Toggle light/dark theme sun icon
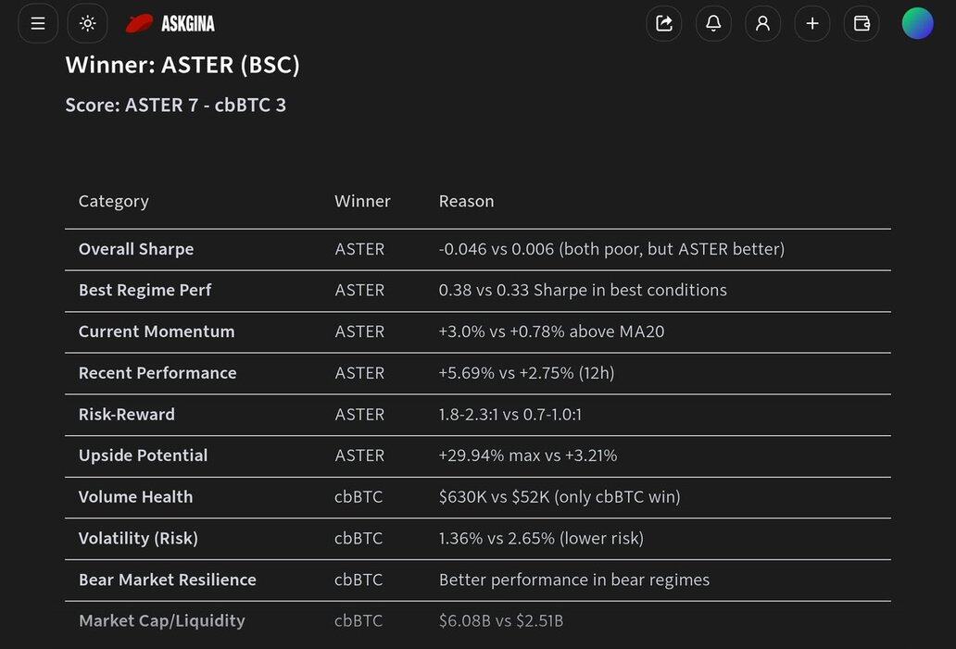The image size is (956, 649). click(x=87, y=23)
